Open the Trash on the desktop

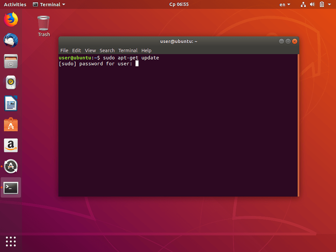pos(43,21)
